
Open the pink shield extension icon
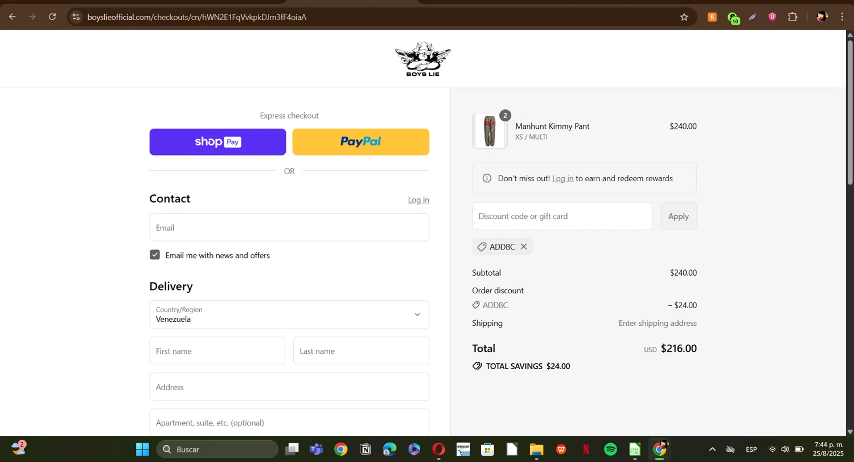point(772,17)
